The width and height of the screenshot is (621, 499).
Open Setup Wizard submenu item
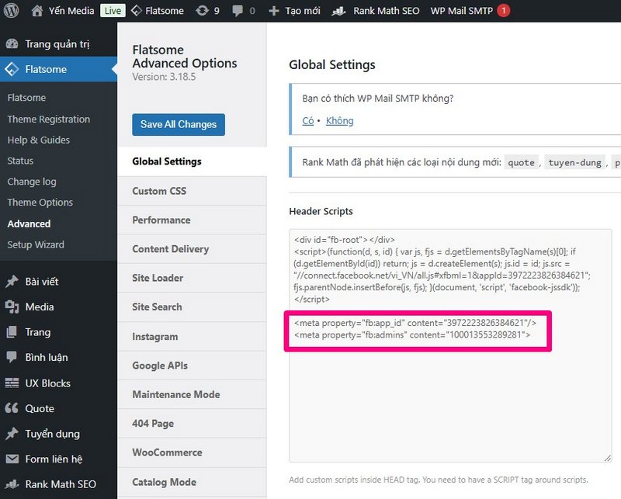(36, 244)
